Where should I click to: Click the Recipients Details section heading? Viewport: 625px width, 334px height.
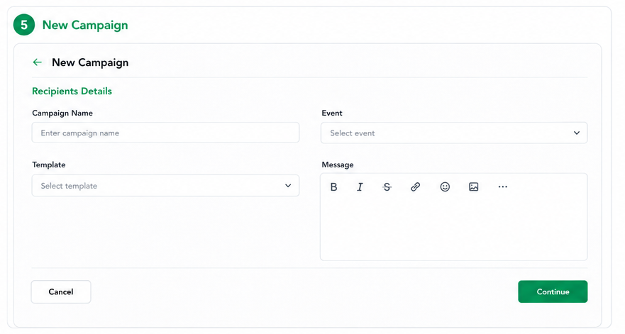pos(72,91)
